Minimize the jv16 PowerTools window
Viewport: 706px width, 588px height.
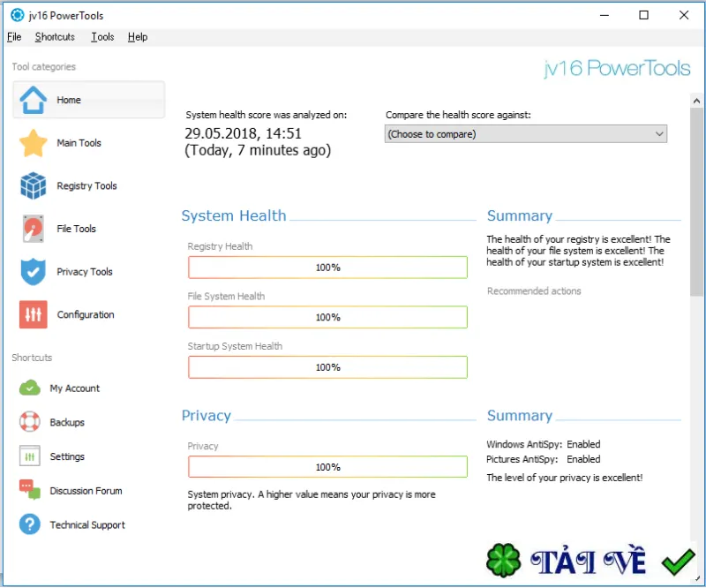point(605,15)
